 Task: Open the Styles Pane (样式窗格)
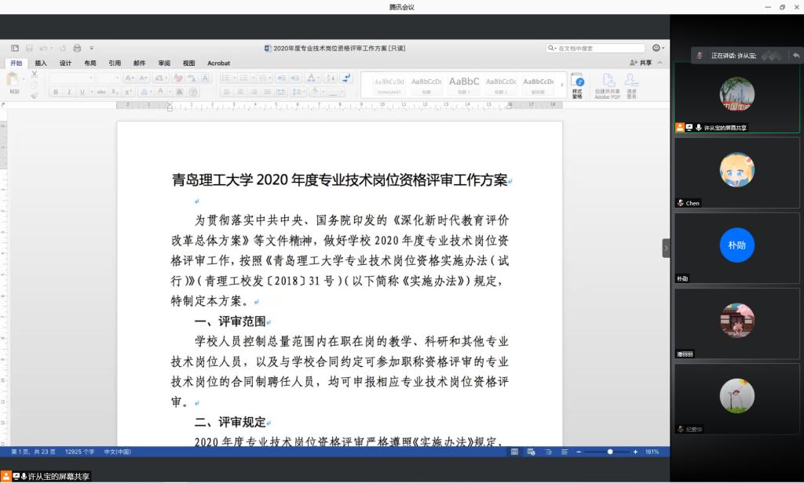(x=578, y=85)
